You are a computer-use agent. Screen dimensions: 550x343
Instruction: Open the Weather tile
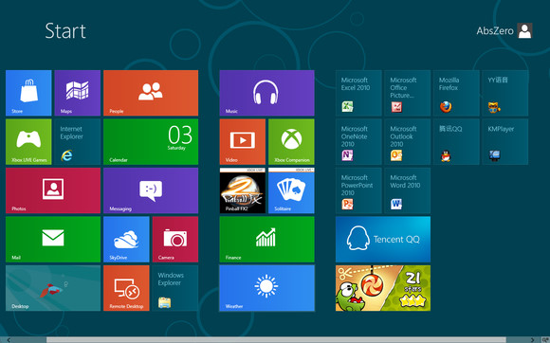coord(266,288)
